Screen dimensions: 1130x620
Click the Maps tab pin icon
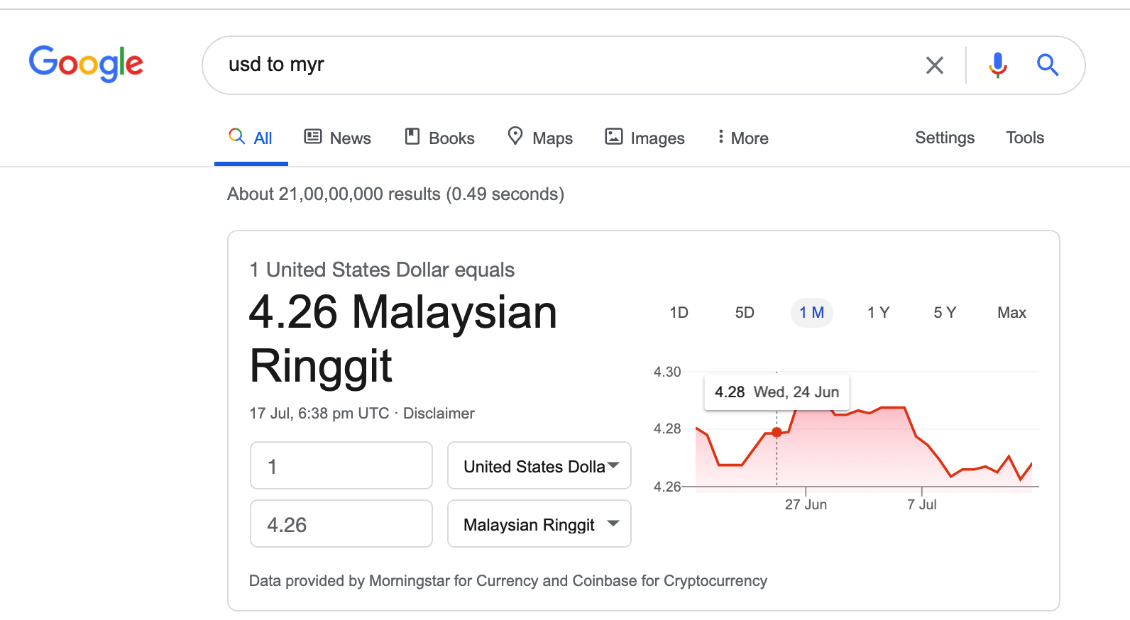(515, 135)
